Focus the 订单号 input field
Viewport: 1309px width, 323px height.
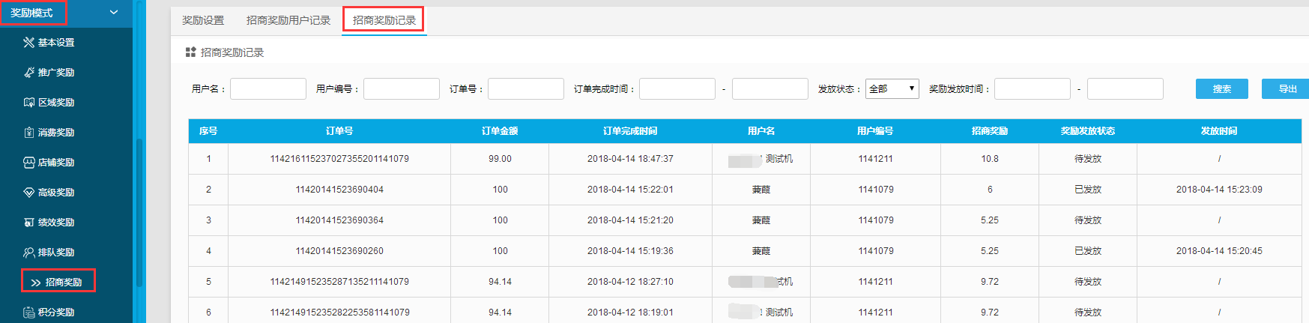point(526,88)
